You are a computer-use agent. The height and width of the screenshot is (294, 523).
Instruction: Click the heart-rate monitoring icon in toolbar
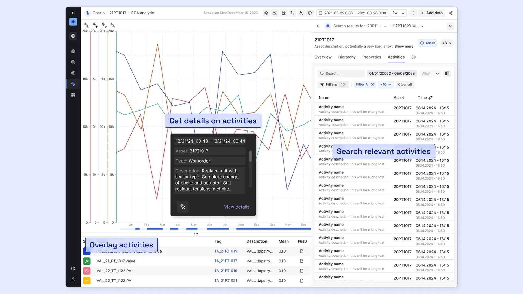310,13
